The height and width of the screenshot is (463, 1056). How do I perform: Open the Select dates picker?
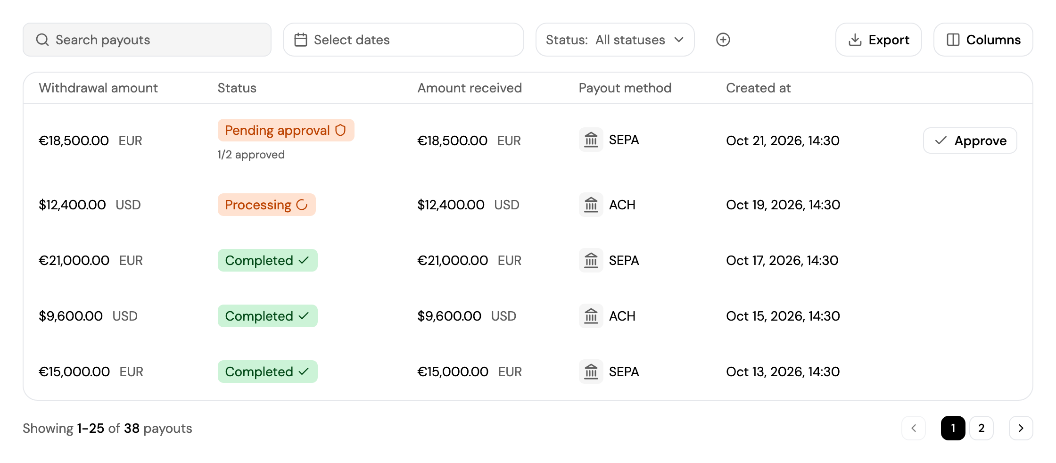404,40
